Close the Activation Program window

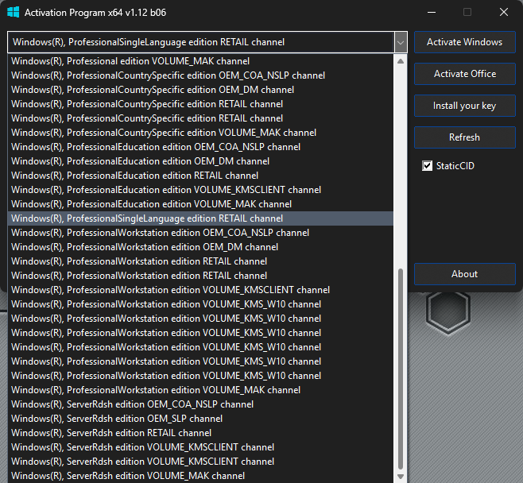point(504,13)
